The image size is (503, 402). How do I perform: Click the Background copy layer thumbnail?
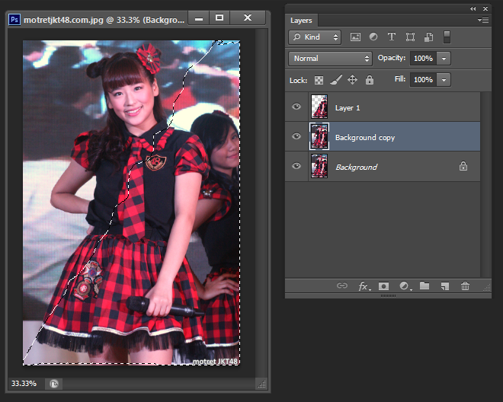coord(319,136)
